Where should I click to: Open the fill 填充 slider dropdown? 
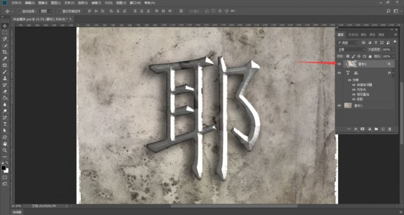394,56
